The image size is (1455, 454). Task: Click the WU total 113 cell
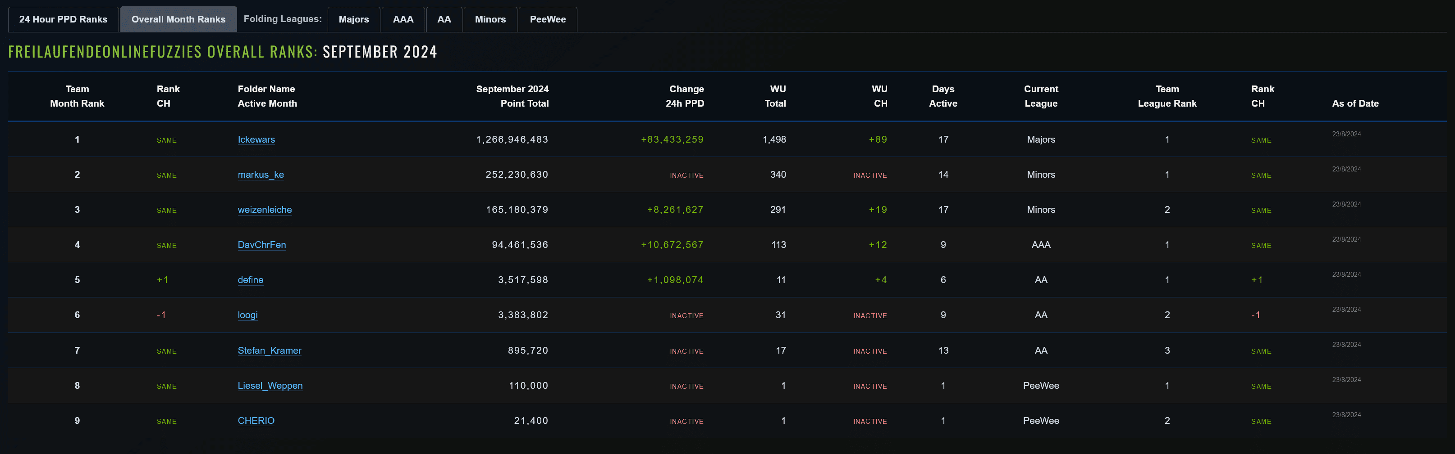779,244
